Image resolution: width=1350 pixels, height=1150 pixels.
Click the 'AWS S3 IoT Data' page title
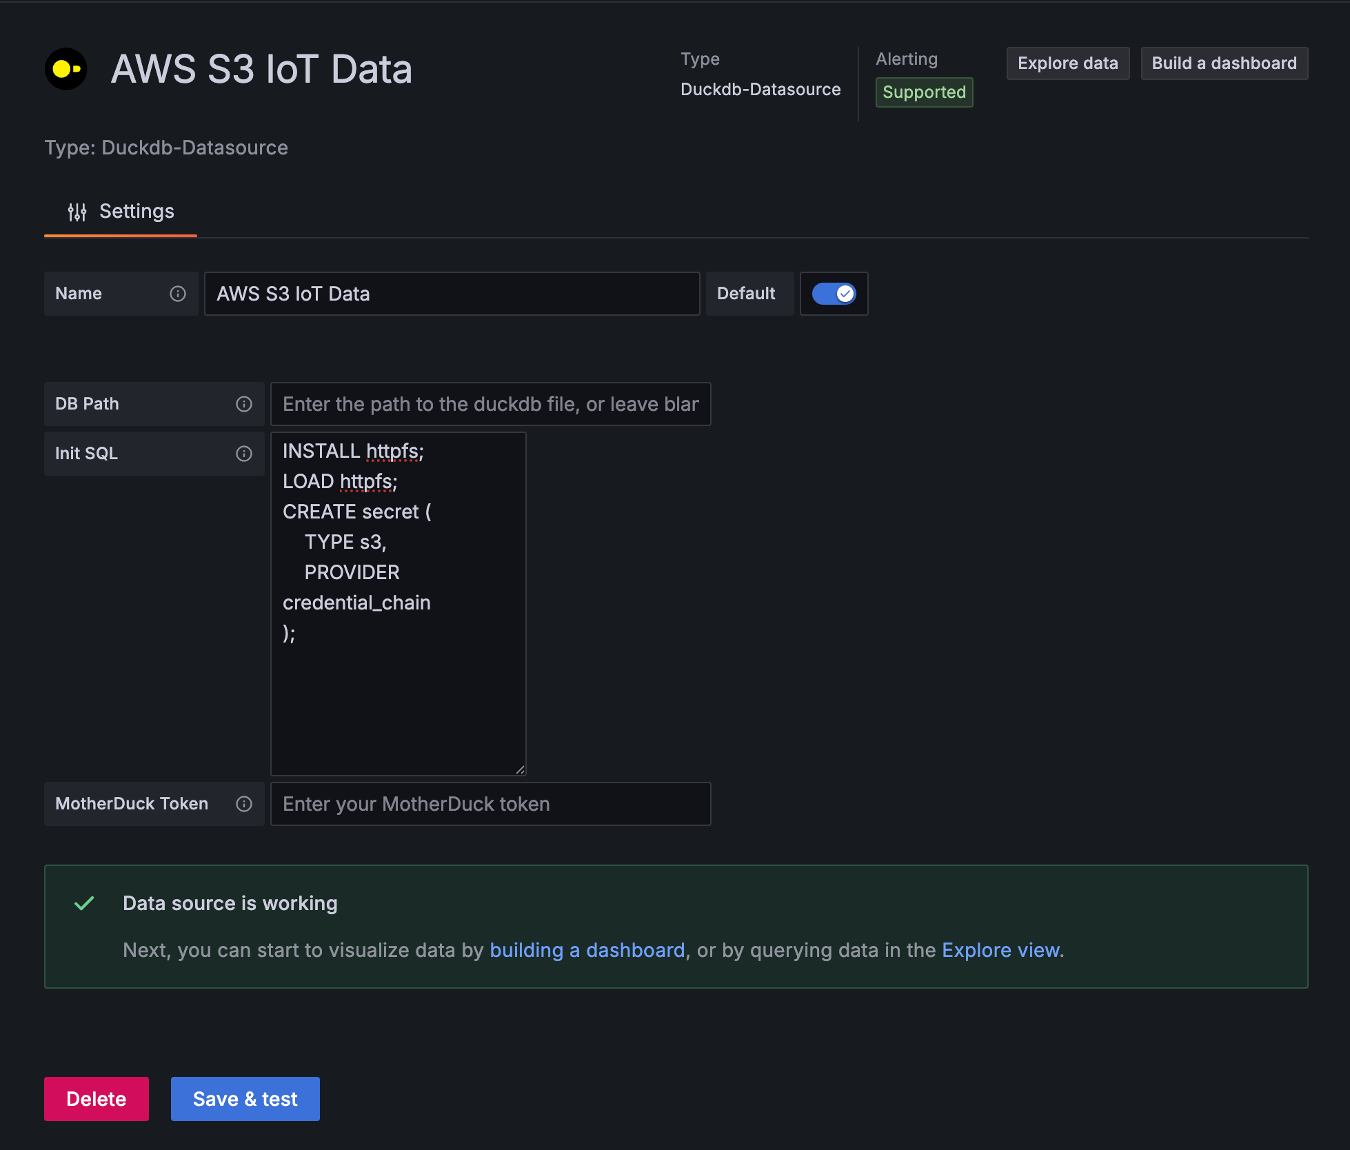[x=262, y=69]
